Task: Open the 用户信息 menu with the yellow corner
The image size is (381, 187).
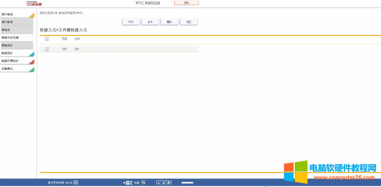Action: [x=17, y=14]
